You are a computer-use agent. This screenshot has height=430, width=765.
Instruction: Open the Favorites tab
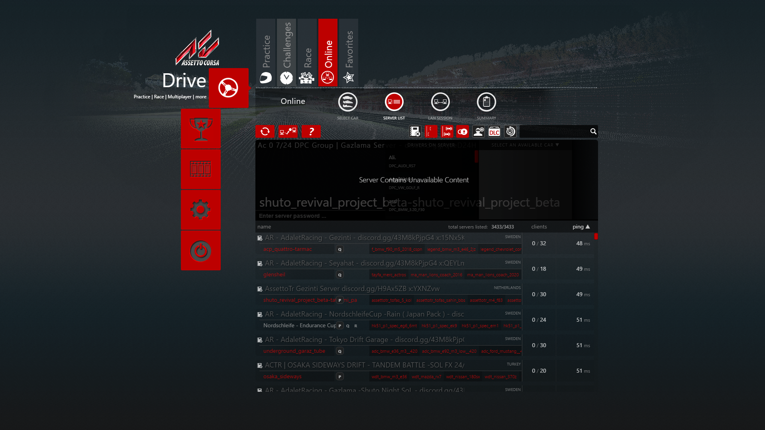348,52
